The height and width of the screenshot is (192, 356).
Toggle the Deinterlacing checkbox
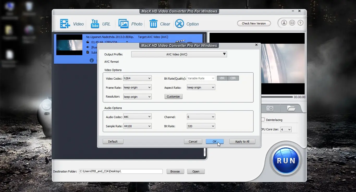click(263, 120)
